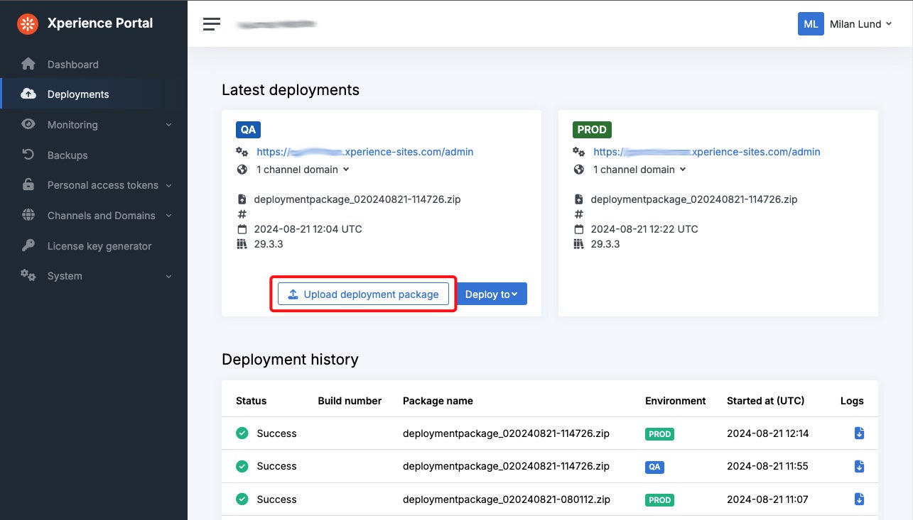913x520 pixels.
Task: Click the ML user avatar
Action: 810,24
